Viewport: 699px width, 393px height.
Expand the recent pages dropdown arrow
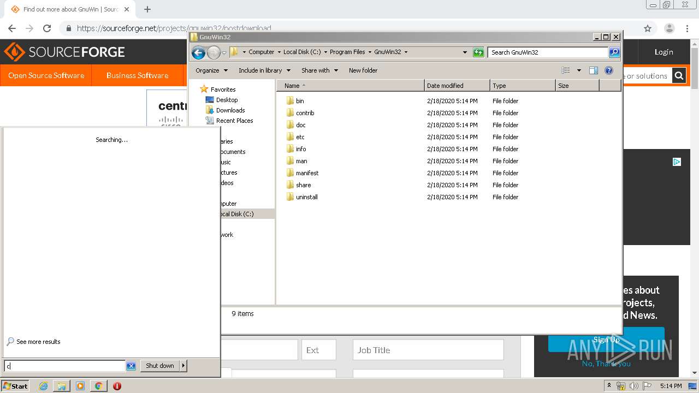click(x=224, y=52)
